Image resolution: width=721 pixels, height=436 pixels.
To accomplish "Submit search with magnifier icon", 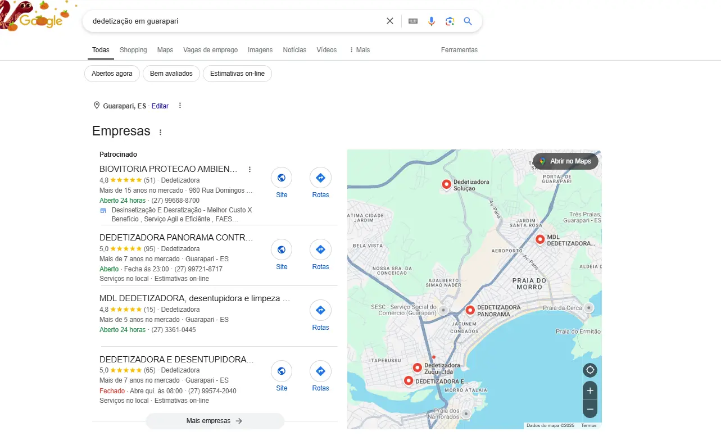I will pyautogui.click(x=468, y=21).
